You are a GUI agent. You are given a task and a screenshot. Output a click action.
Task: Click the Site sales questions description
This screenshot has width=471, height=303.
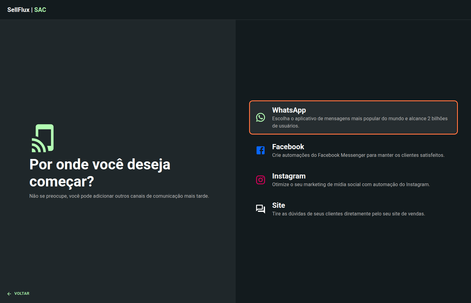(348, 214)
